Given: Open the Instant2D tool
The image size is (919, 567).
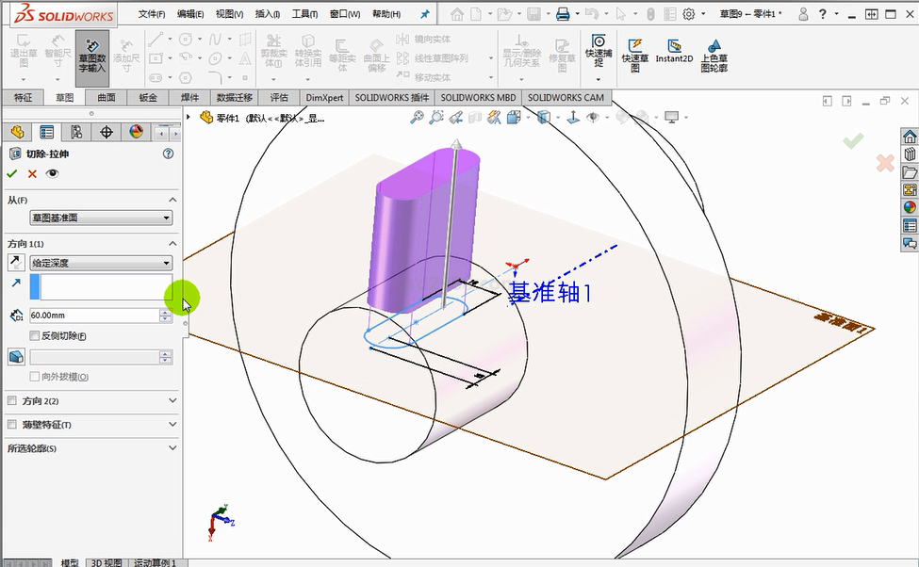Looking at the screenshot, I should [x=674, y=52].
